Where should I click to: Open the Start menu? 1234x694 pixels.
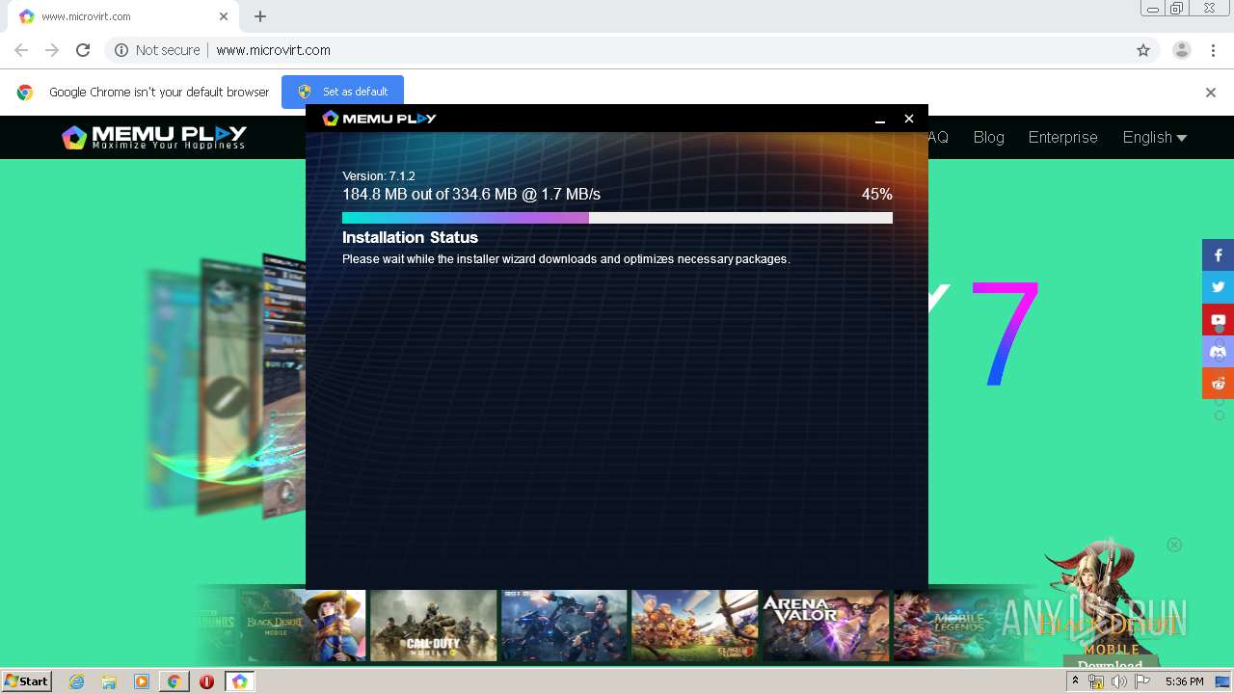[x=26, y=681]
